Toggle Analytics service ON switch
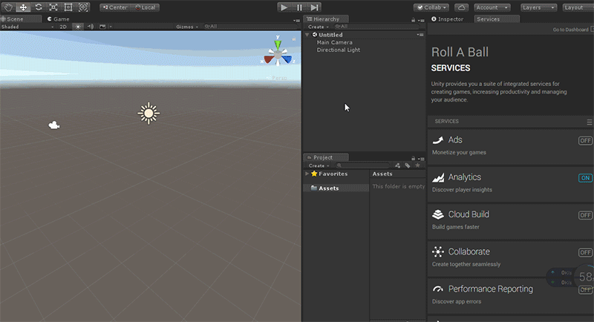 [585, 178]
